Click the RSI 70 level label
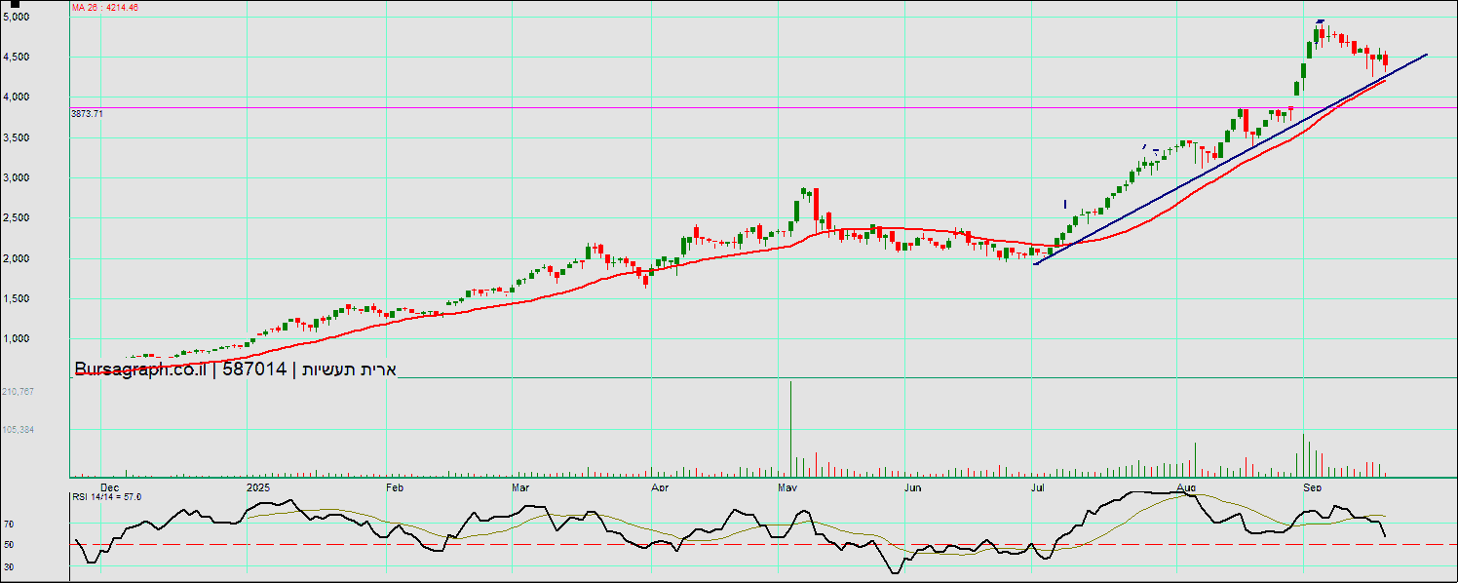This screenshot has width=1458, height=583. pos(8,525)
